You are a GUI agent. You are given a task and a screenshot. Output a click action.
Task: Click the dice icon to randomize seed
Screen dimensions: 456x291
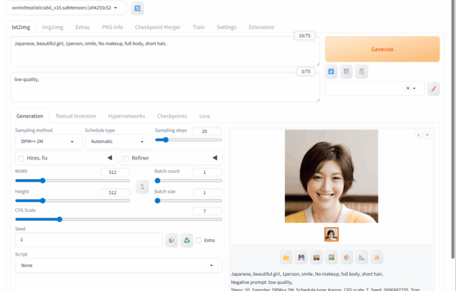171,240
